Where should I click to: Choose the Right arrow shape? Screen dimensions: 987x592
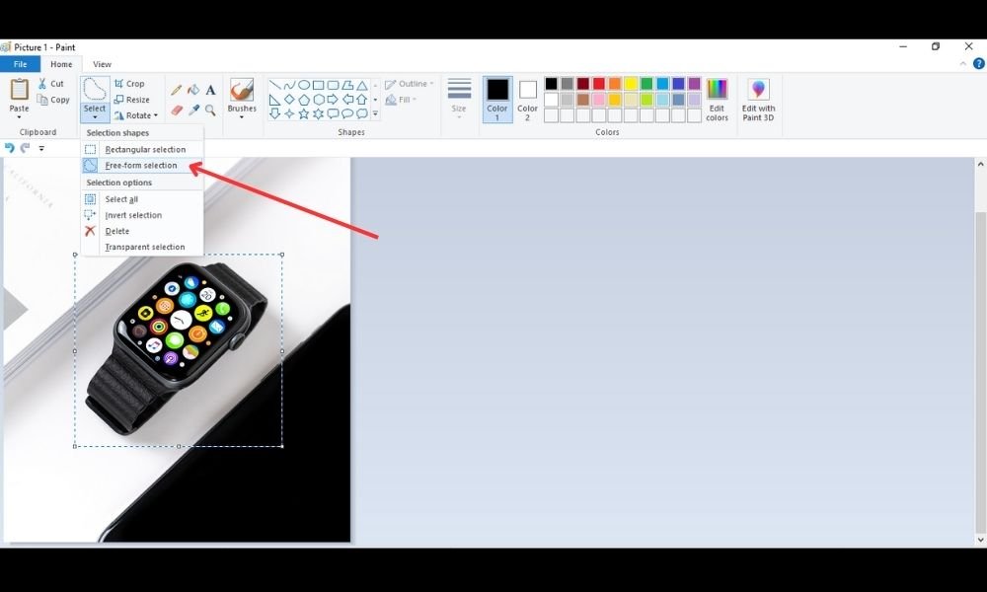pos(333,100)
